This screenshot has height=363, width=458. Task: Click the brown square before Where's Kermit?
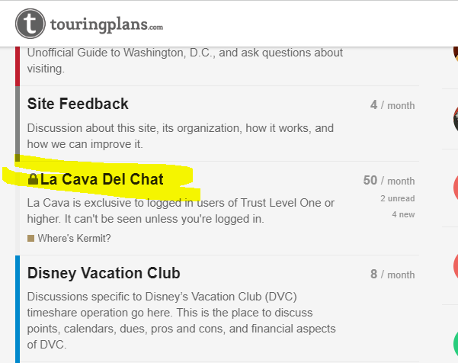pyautogui.click(x=30, y=239)
